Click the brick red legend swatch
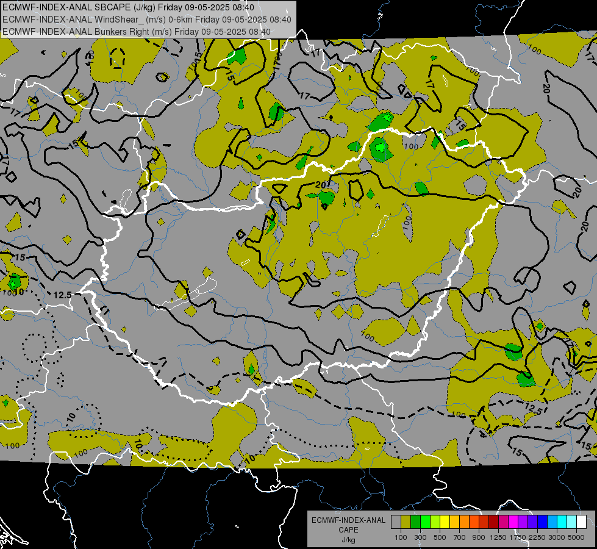This screenshot has width=597, height=549. [x=484, y=522]
